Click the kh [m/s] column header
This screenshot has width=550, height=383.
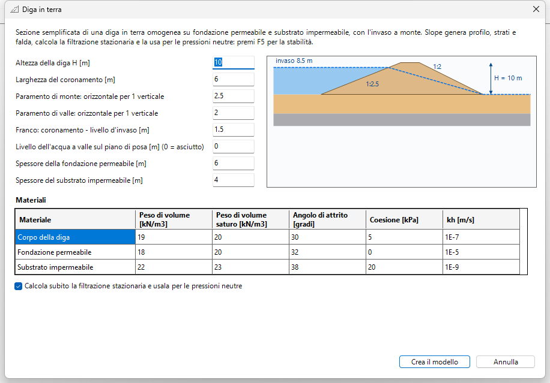(x=481, y=219)
